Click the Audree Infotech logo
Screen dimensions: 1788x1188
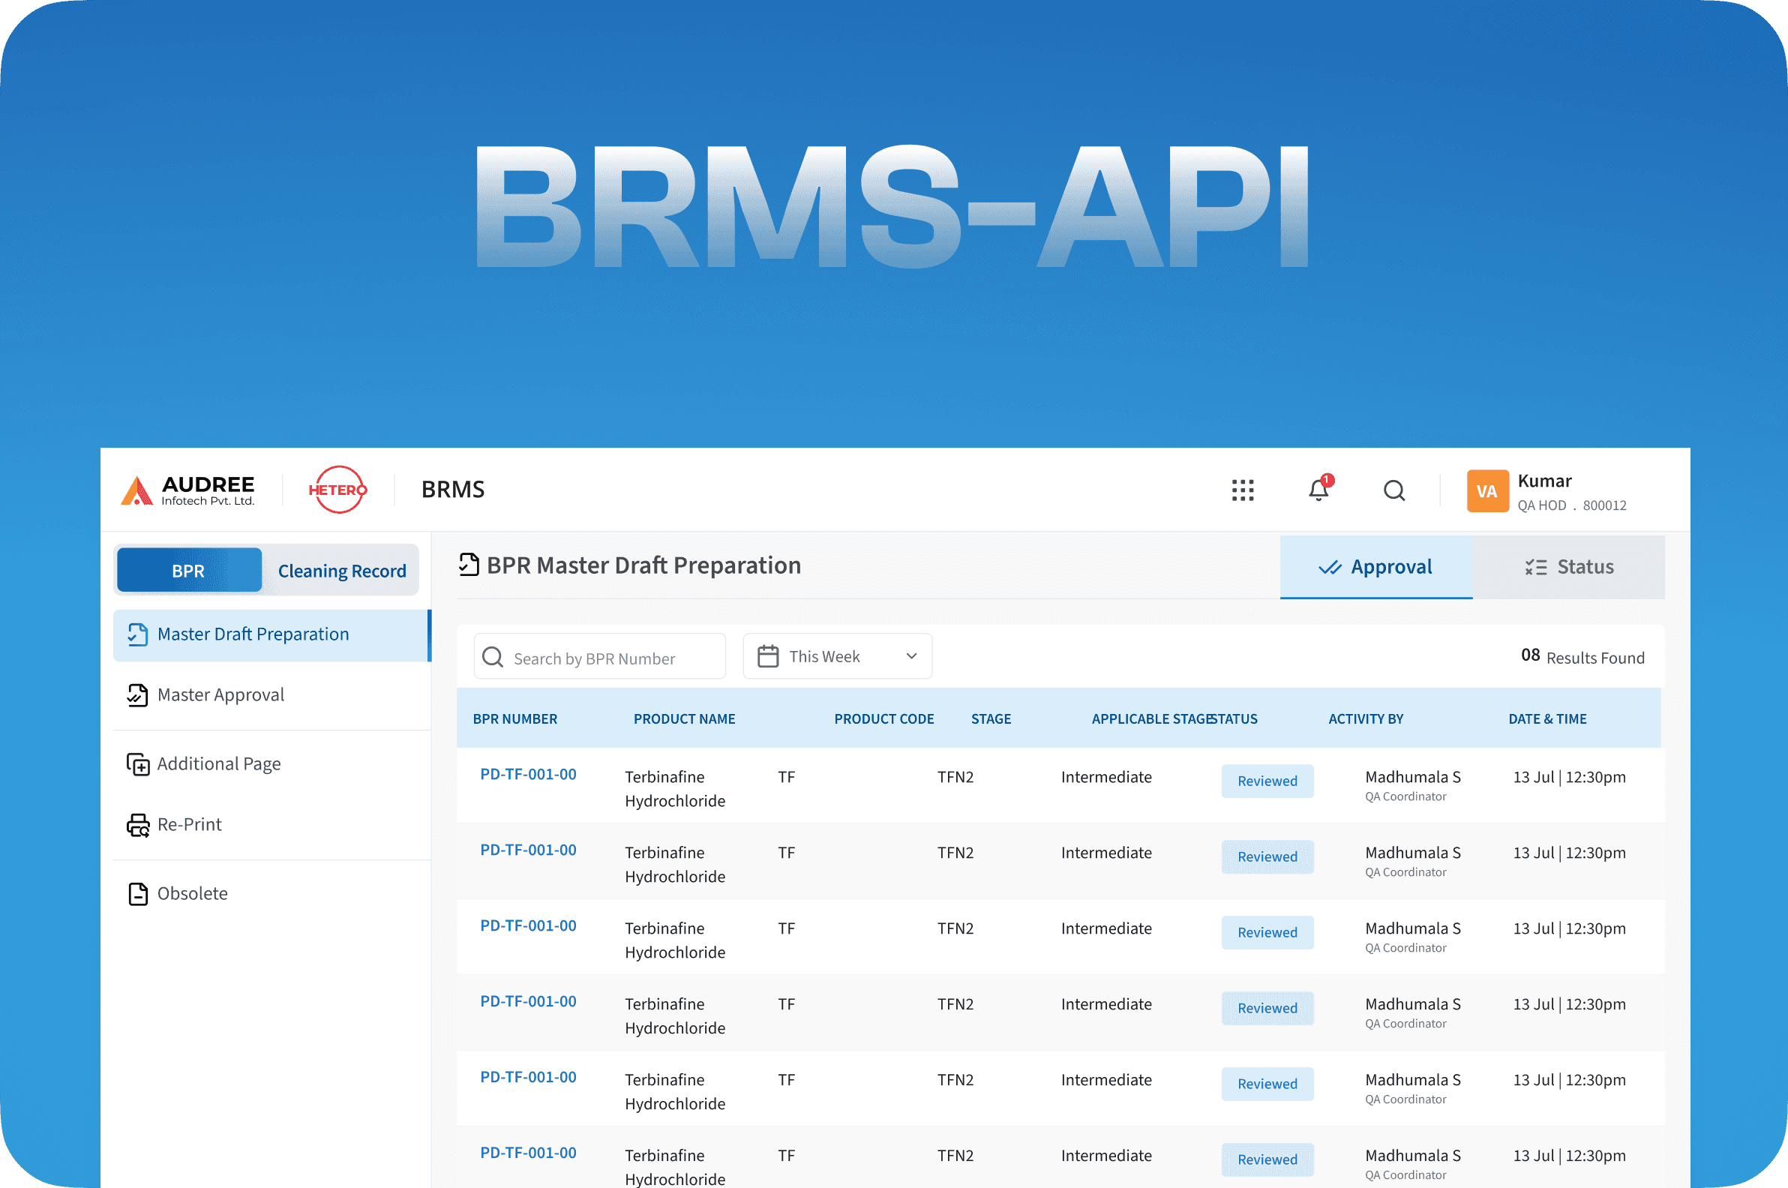click(x=188, y=490)
